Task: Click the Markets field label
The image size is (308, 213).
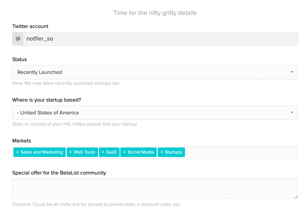Action: [x=22, y=141]
